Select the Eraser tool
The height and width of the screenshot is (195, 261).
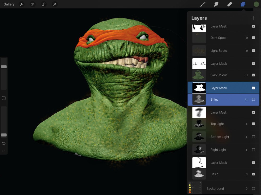229,4
